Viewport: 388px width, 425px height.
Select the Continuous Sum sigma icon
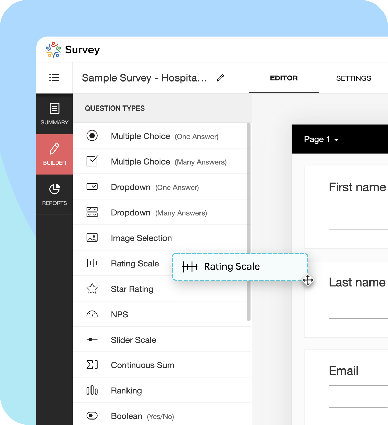click(x=92, y=365)
